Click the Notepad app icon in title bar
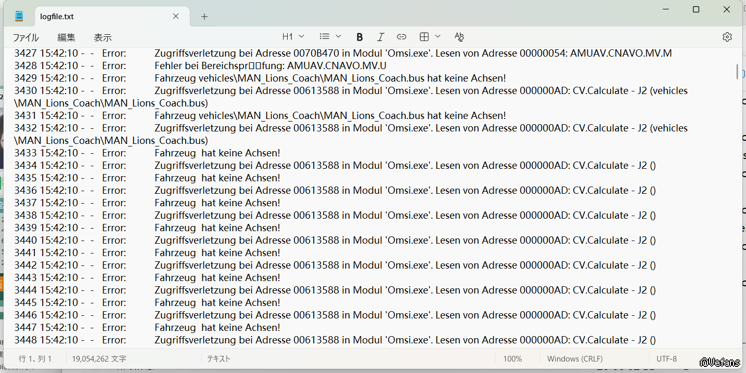 (19, 16)
